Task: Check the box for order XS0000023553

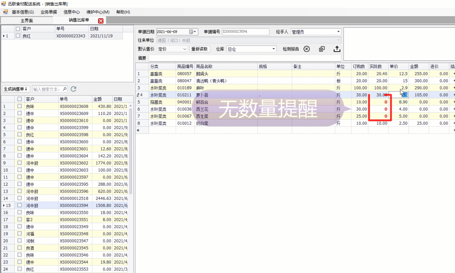Action: pos(19,269)
